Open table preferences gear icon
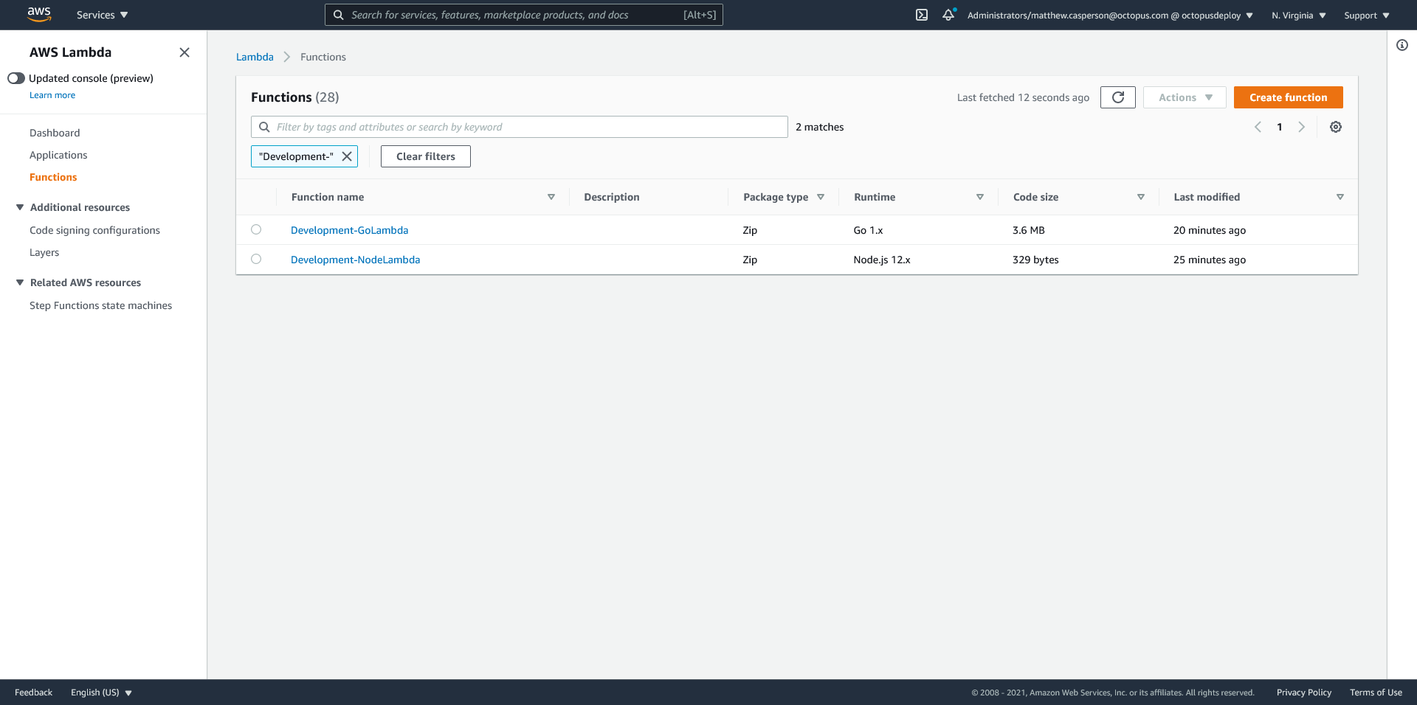The image size is (1417, 705). coord(1335,127)
